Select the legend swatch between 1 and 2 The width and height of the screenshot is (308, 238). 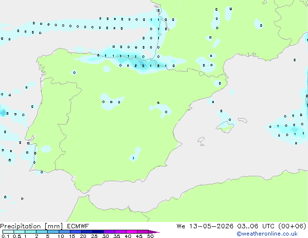(x=31, y=232)
